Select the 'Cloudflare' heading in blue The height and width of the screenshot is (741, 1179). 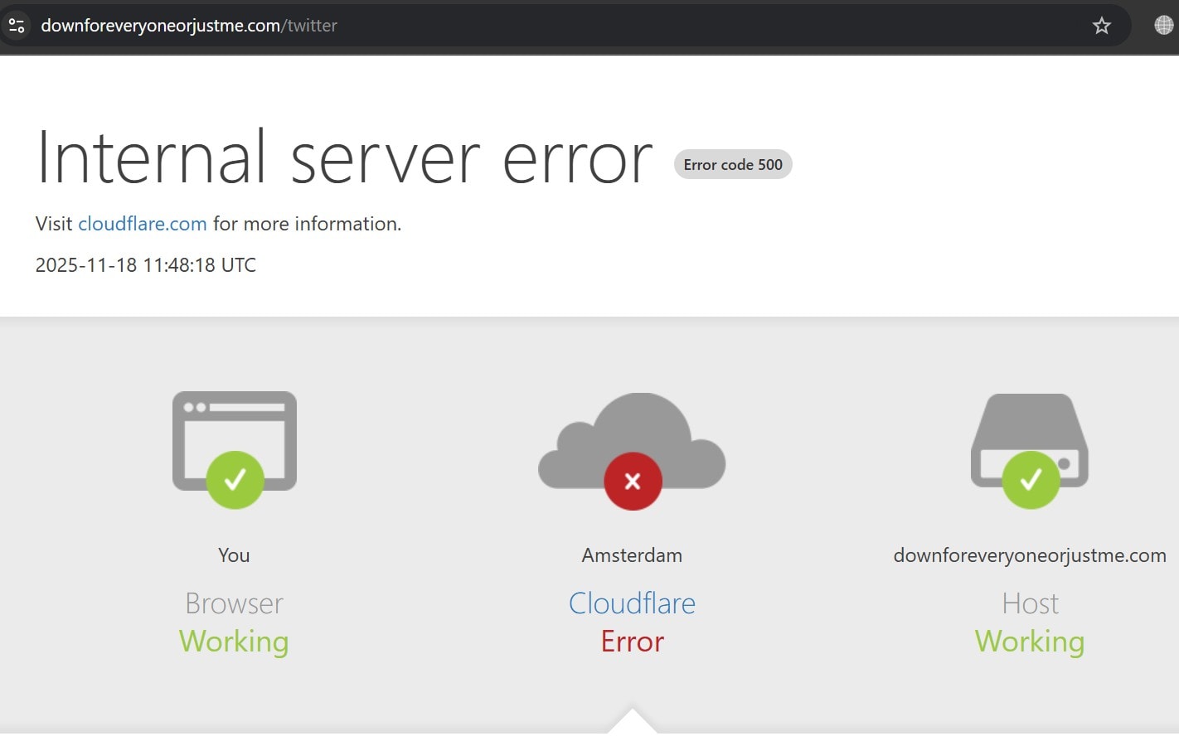coord(632,603)
